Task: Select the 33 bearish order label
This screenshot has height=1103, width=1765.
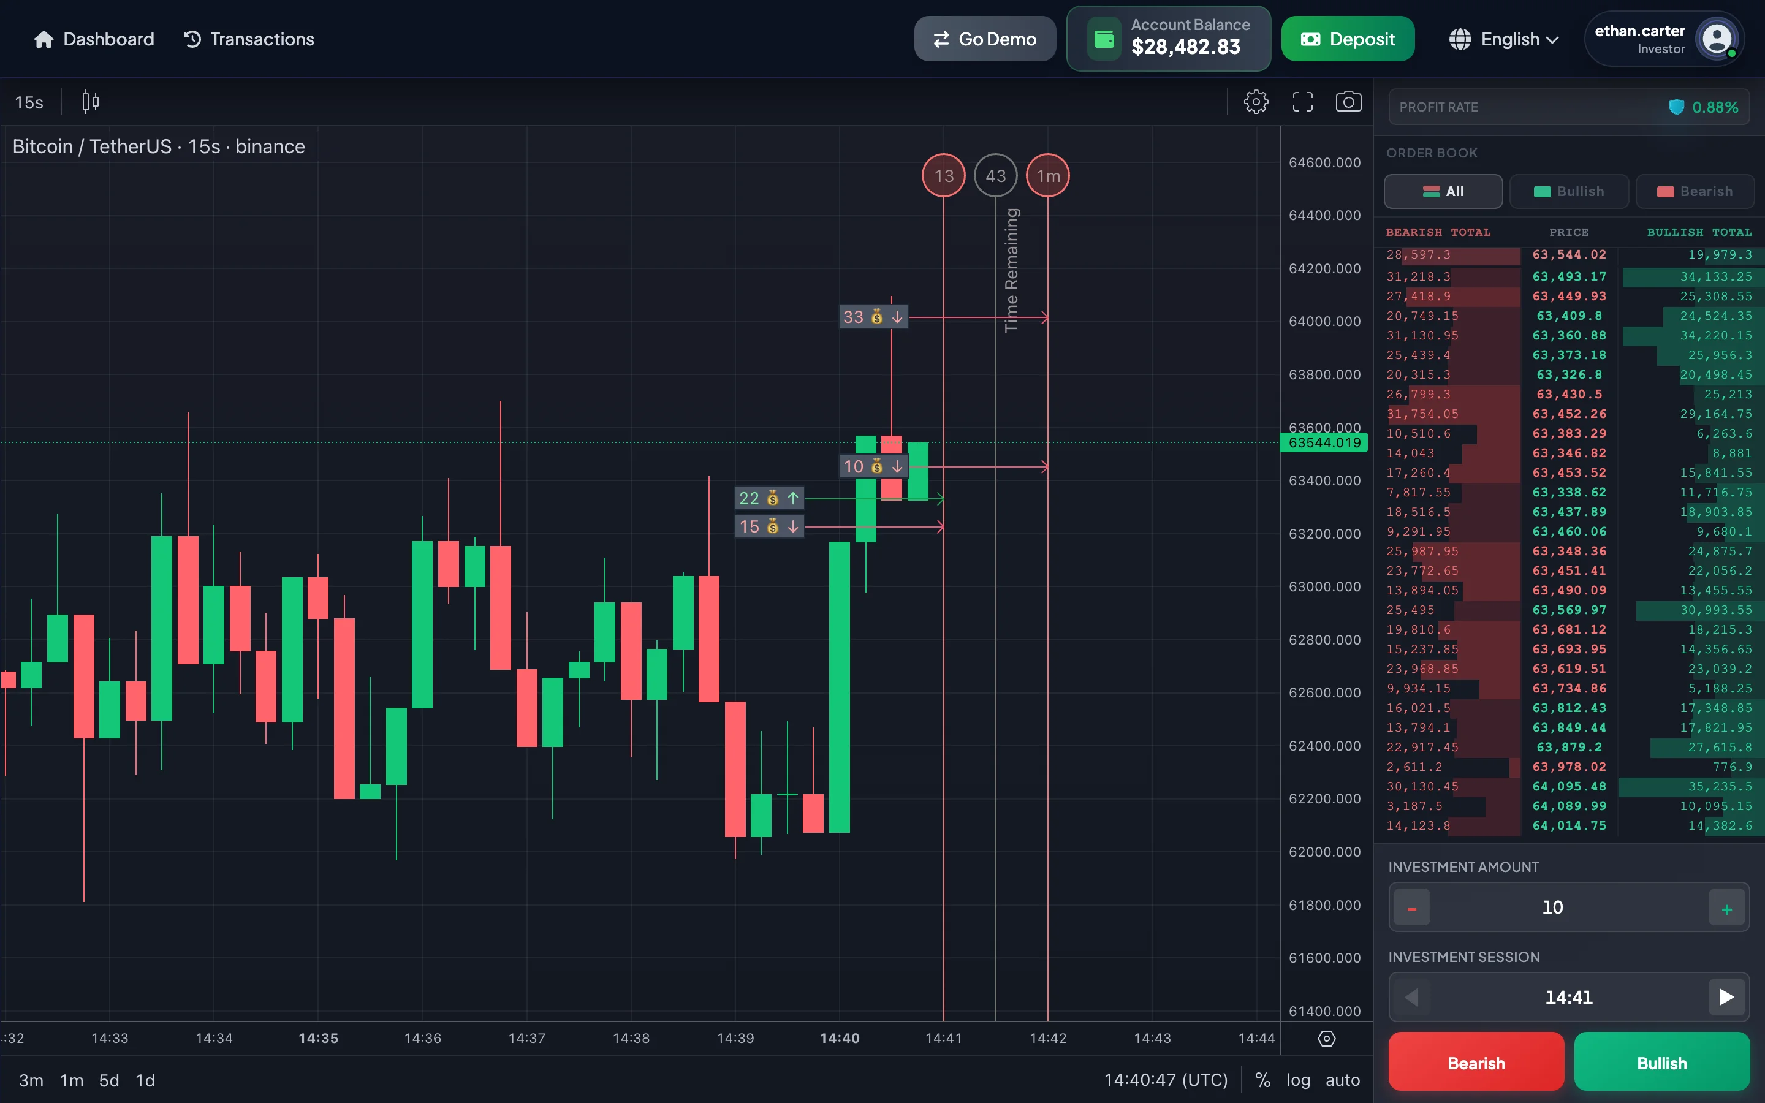Action: (x=874, y=317)
